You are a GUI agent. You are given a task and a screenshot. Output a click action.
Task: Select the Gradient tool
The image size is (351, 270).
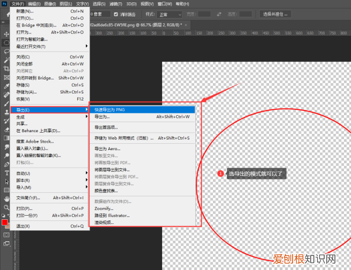coord(6,138)
